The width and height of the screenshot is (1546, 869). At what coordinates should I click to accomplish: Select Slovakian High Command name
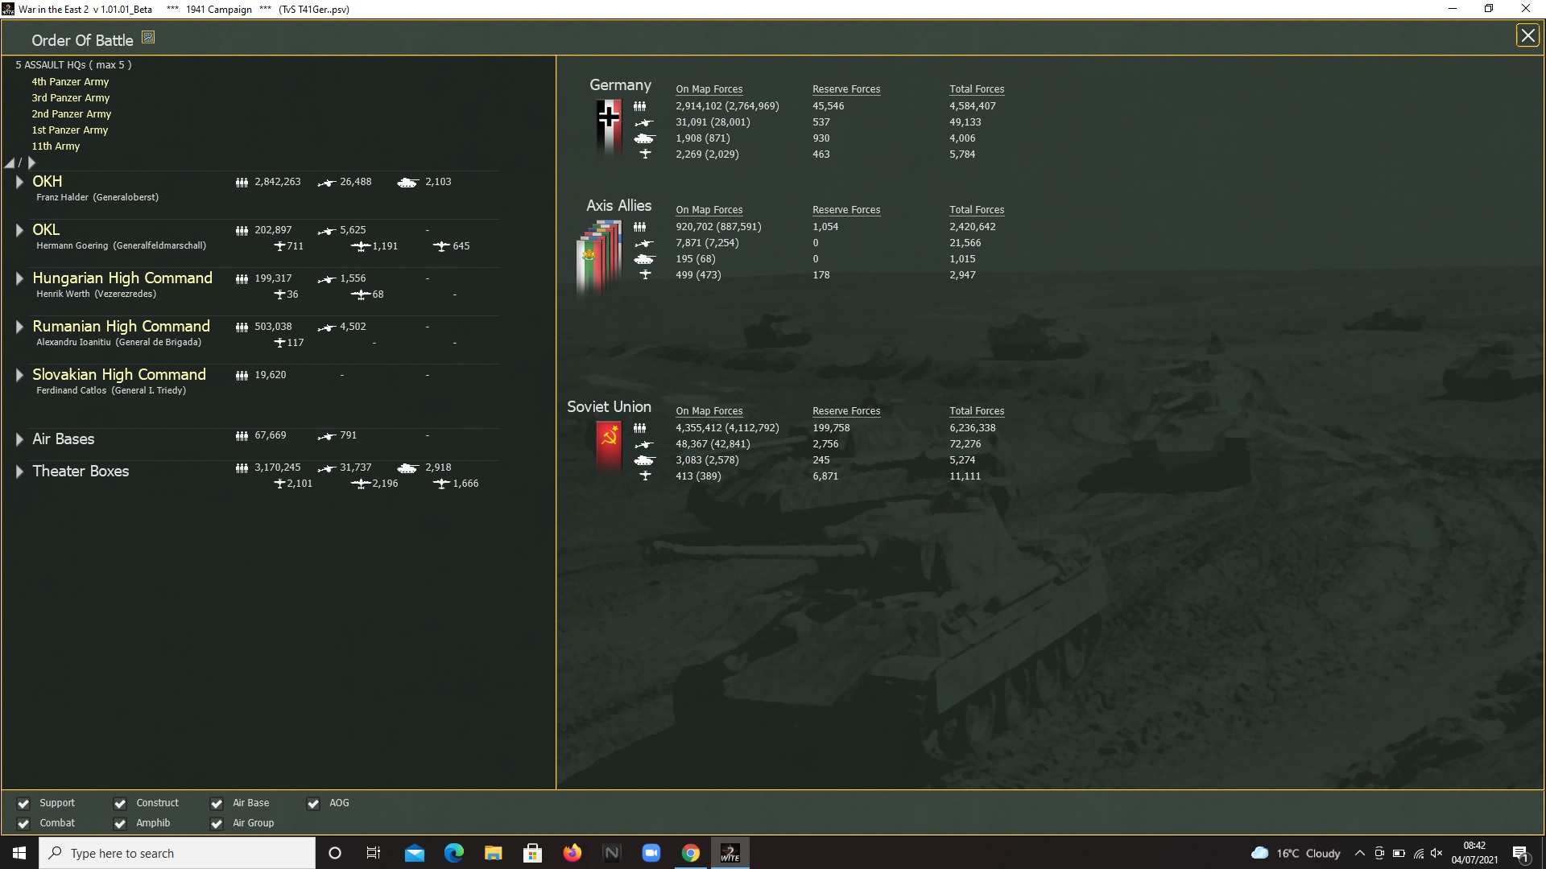[x=119, y=375]
